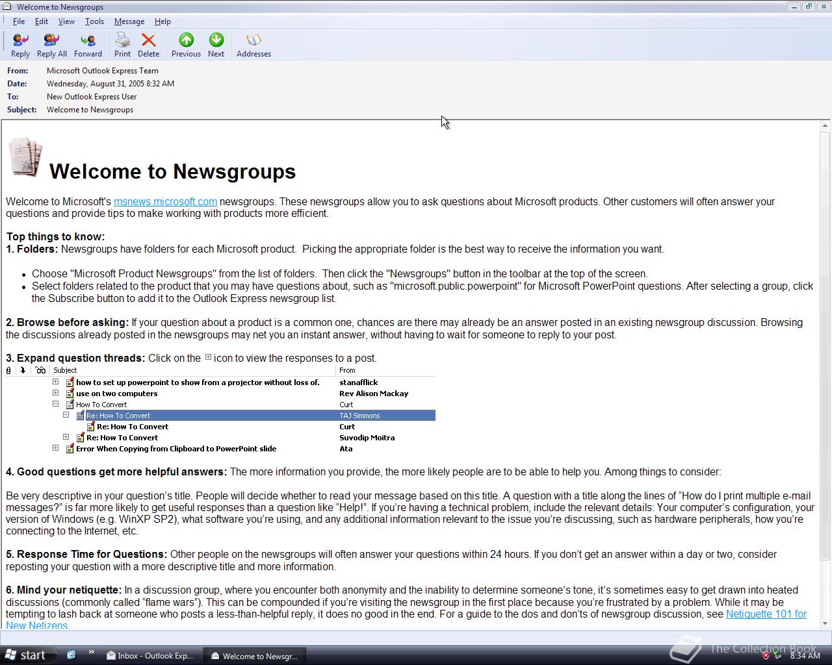Click the scrollbar up arrow
The height and width of the screenshot is (665, 832).
pos(825,125)
